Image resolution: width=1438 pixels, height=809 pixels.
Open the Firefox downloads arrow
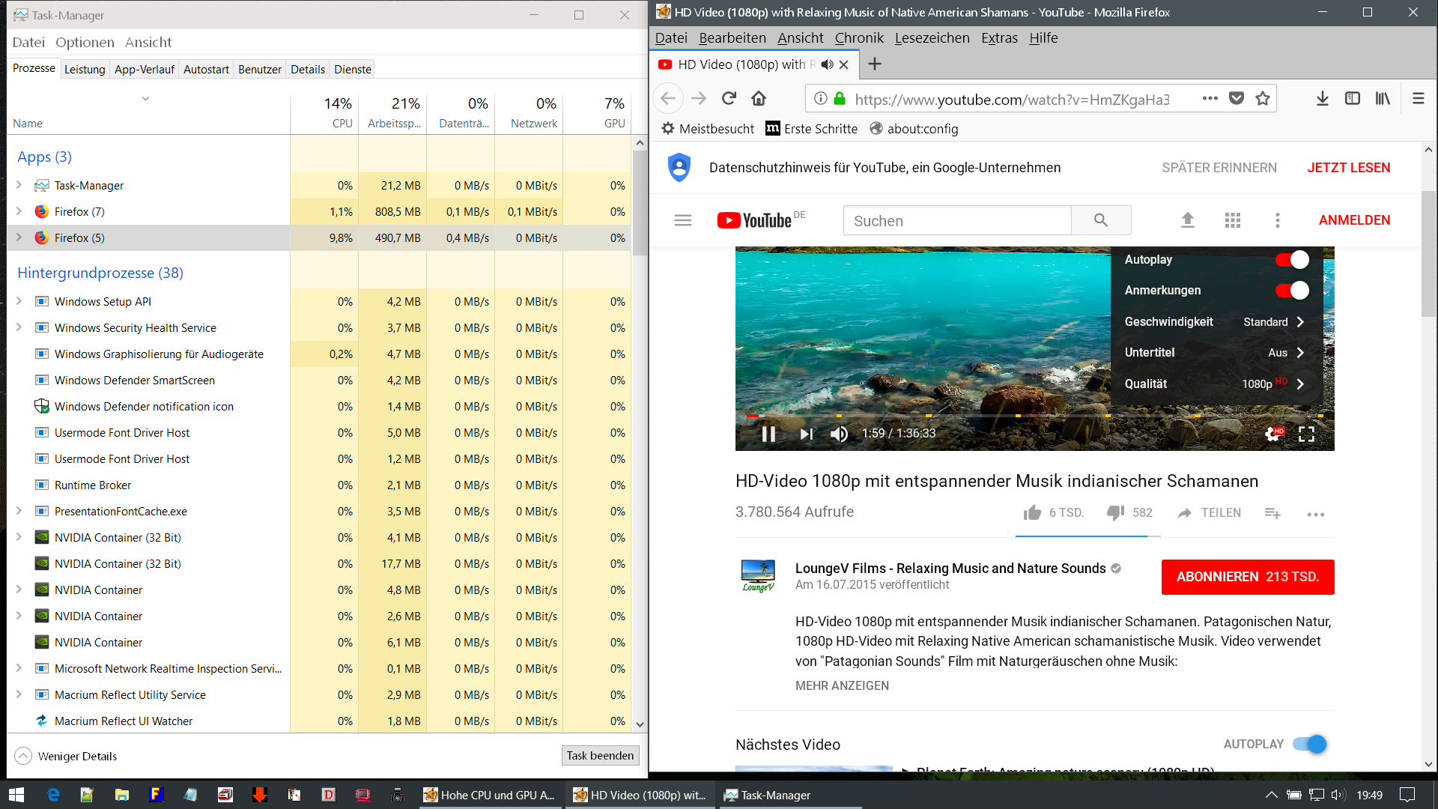(x=1322, y=99)
